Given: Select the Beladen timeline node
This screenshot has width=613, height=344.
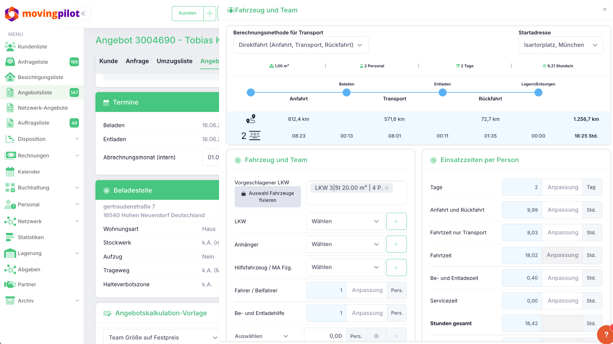Looking at the screenshot, I should [x=346, y=92].
